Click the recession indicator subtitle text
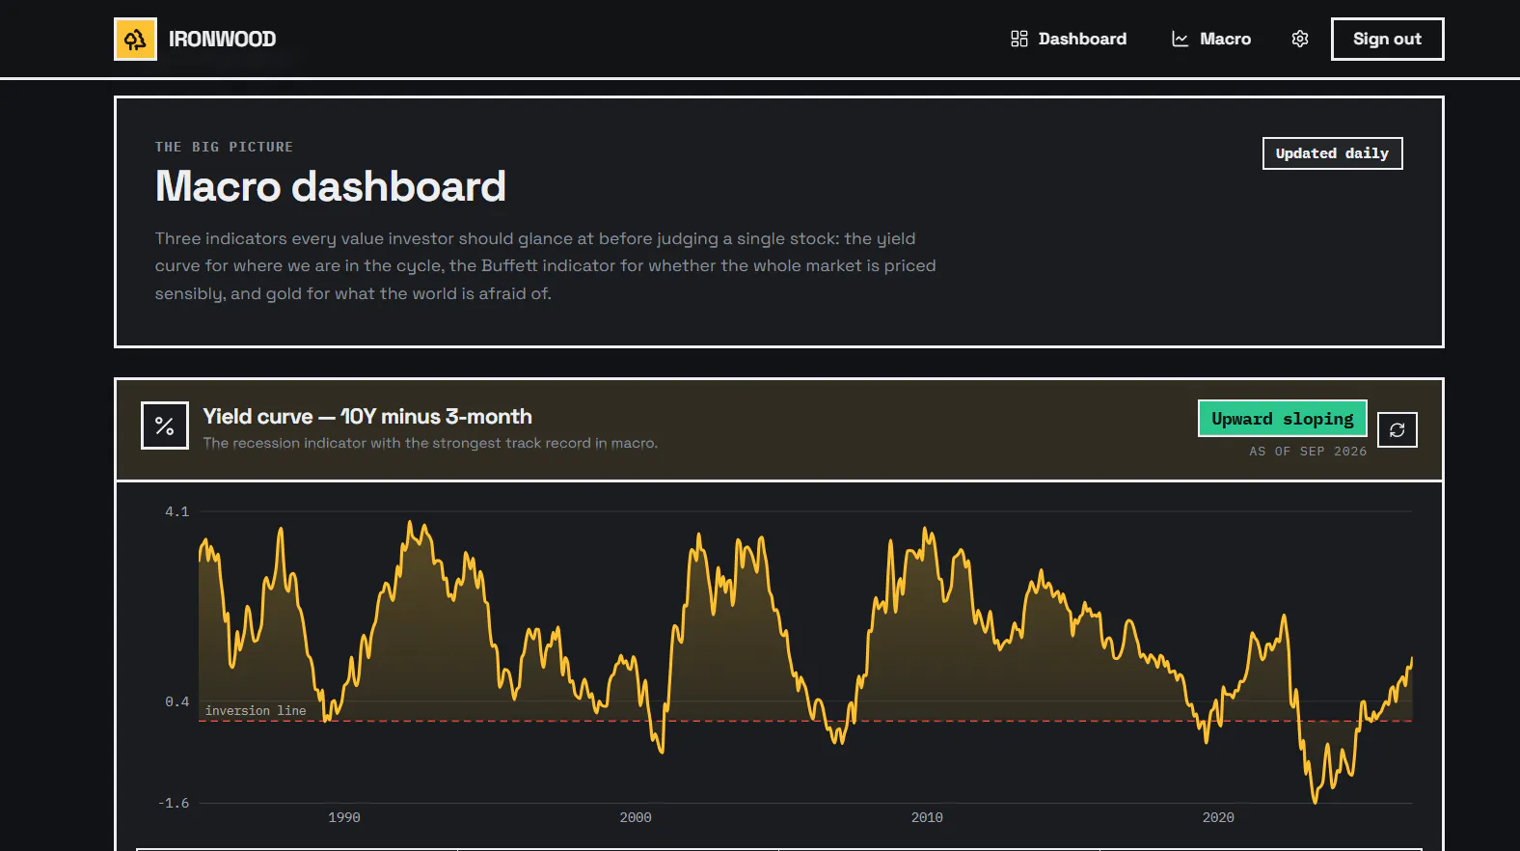The height and width of the screenshot is (851, 1520). 430,443
